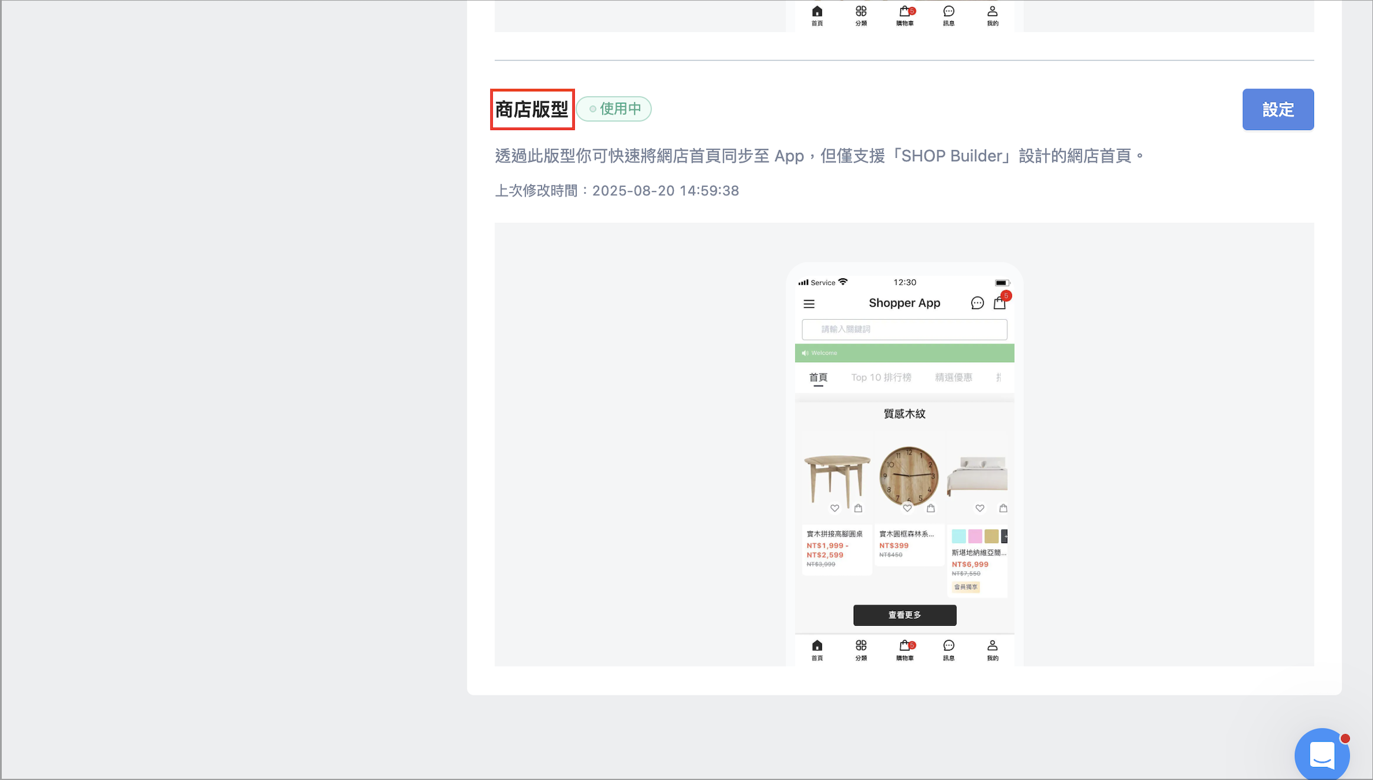The width and height of the screenshot is (1373, 780).
Task: Click the wooden wall clock product image
Action: click(x=909, y=476)
